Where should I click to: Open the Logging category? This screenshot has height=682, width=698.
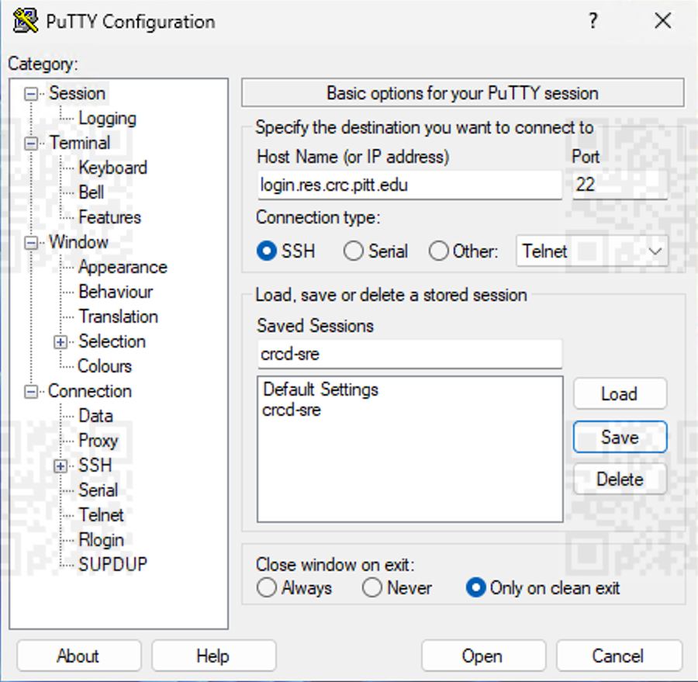107,119
